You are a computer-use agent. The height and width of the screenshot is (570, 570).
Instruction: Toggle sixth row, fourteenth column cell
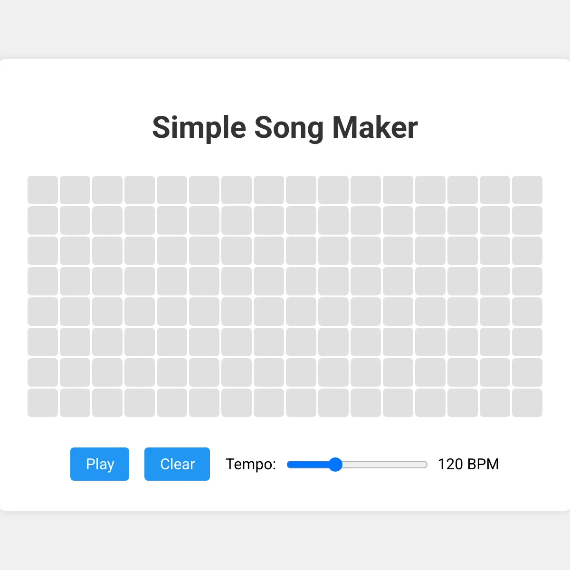[463, 342]
